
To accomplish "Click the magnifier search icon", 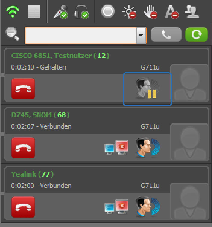I will point(12,34).
